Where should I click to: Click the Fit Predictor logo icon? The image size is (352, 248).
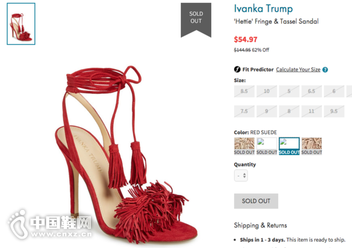click(237, 70)
